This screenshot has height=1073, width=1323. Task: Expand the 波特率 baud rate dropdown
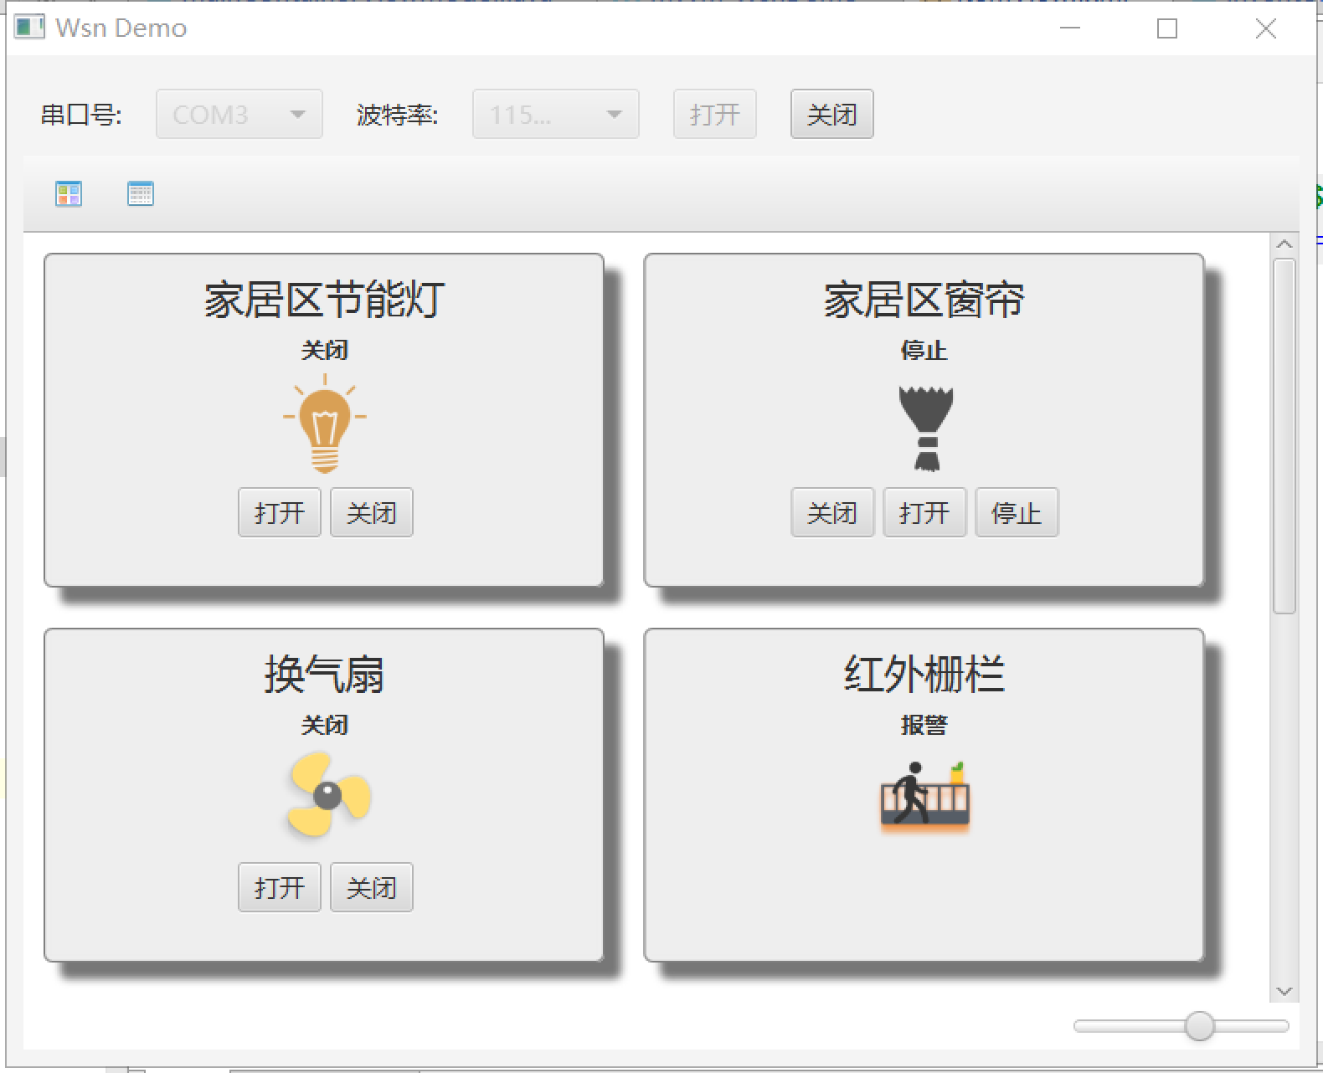(x=556, y=114)
